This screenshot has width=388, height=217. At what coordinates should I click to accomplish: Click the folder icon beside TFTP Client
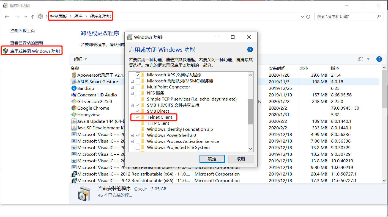coord(143,123)
